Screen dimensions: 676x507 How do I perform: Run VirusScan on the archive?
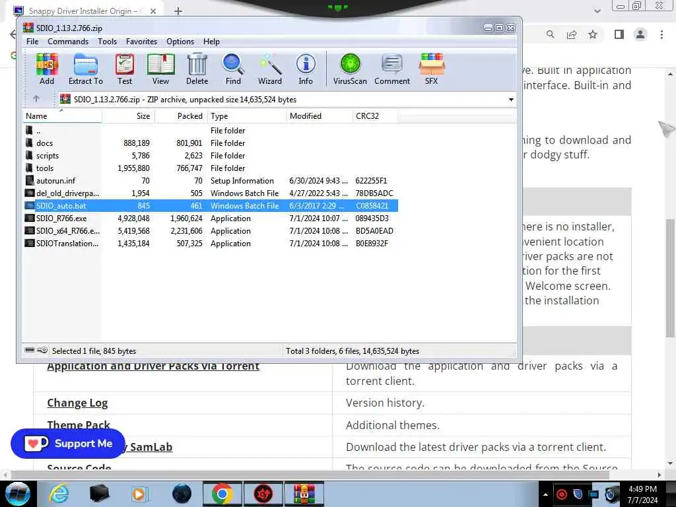pos(350,69)
